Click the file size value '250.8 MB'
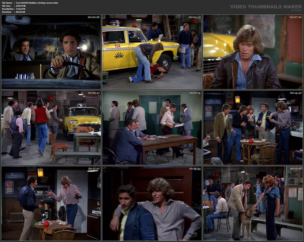The width and height of the screenshot is (304, 242). point(21,6)
